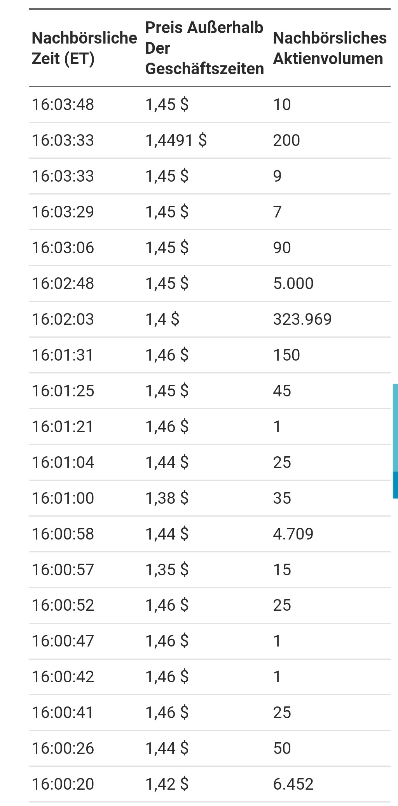Click the "Nachbörsliches Aktienvolumen" column header

[x=330, y=48]
